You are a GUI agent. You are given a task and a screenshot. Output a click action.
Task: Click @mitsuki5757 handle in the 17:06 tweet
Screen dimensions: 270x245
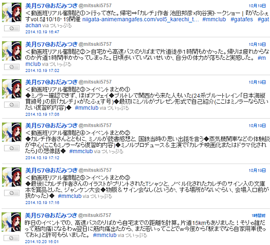point(95,82)
